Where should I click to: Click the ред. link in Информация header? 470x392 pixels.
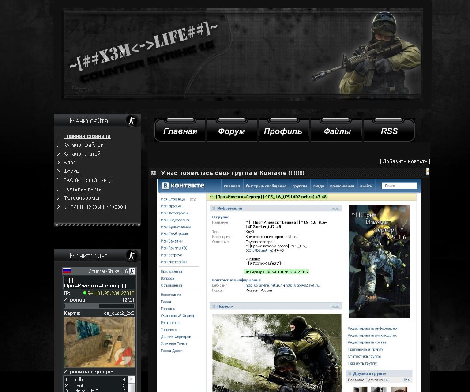coord(335,209)
